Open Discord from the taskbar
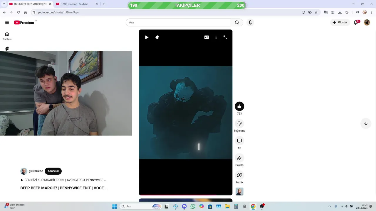376x211 pixels. tap(184, 206)
